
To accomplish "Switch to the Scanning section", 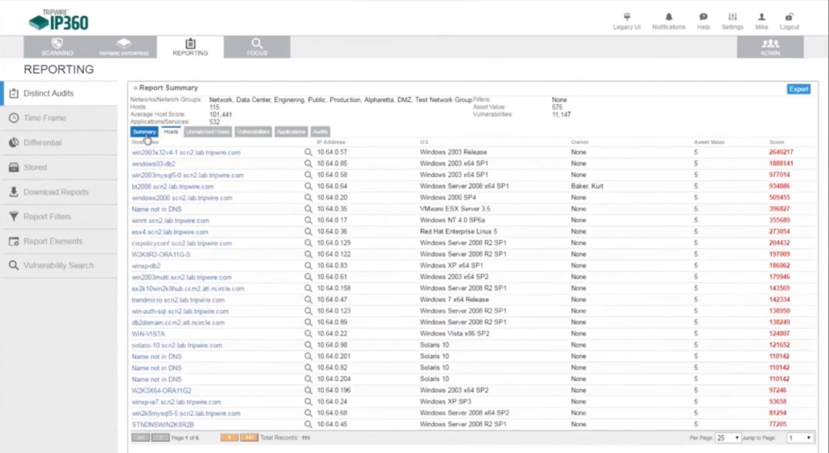I will pyautogui.click(x=57, y=47).
